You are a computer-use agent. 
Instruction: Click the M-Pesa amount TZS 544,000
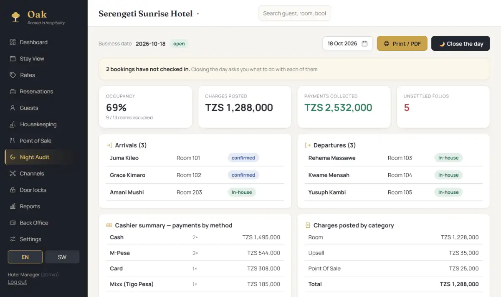coord(263,253)
